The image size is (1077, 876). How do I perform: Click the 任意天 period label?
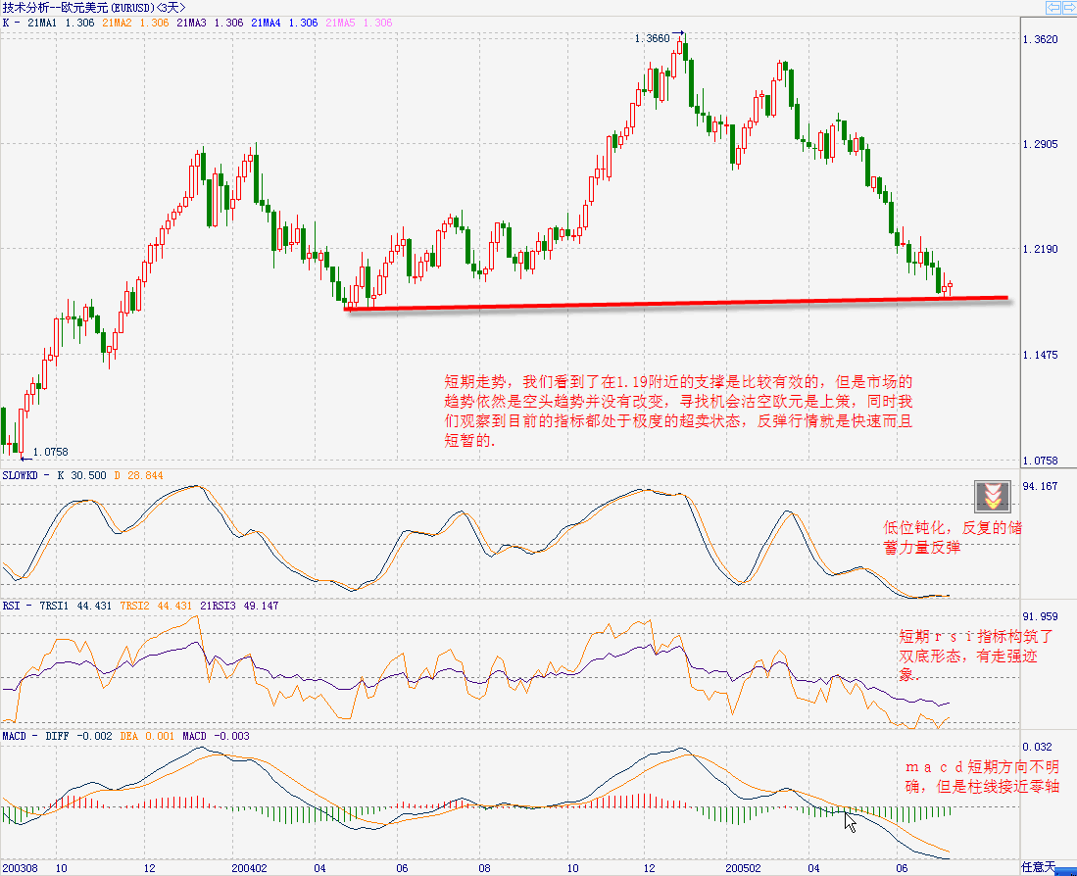(x=1039, y=868)
